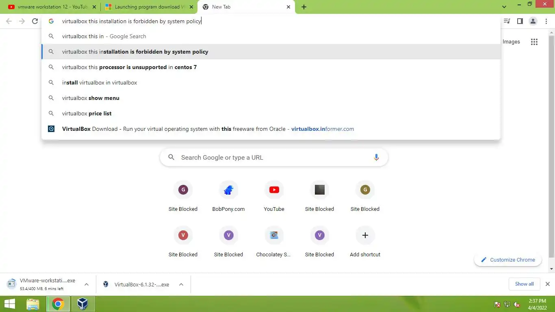Screen dimensions: 555x312
Task: Open the Google apps grid
Action: pyautogui.click(x=534, y=42)
